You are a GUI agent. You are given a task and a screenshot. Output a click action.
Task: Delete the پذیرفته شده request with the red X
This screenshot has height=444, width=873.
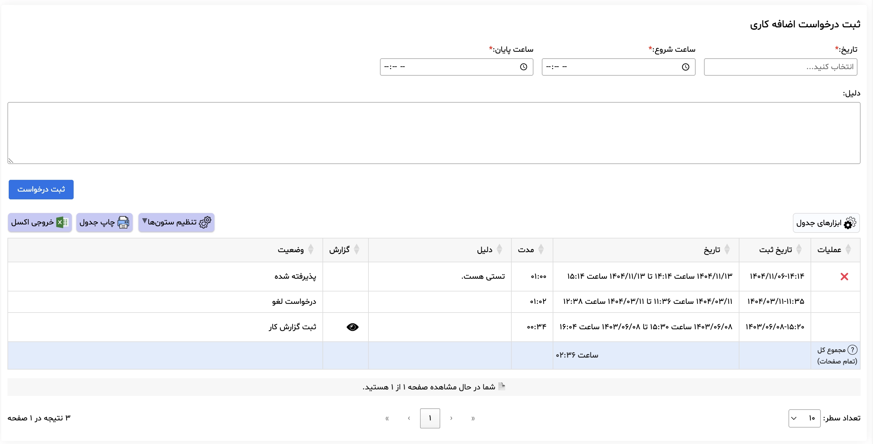click(x=844, y=276)
